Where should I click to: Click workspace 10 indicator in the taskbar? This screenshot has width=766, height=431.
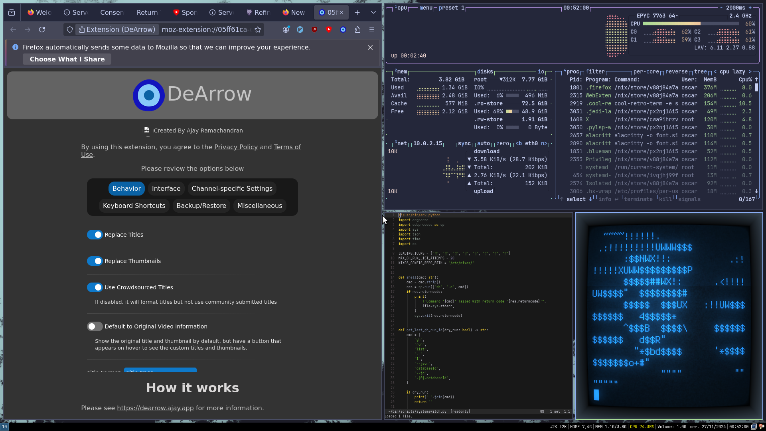point(4,427)
